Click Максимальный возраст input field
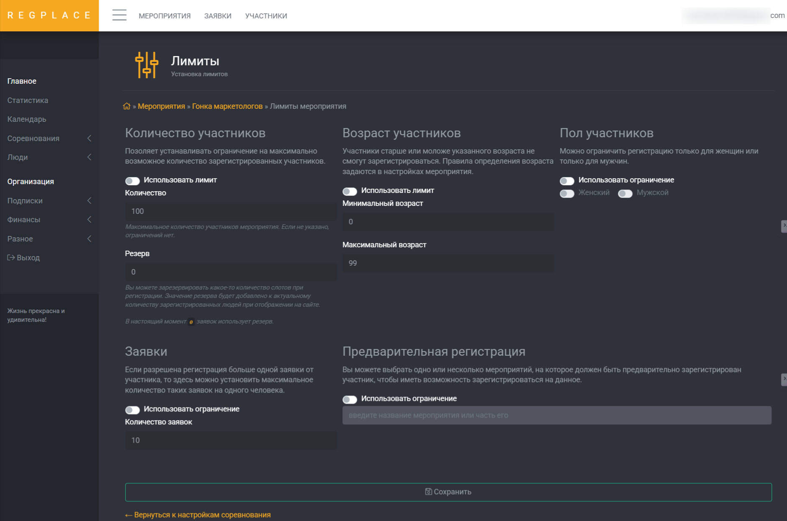The height and width of the screenshot is (521, 787). tap(448, 263)
